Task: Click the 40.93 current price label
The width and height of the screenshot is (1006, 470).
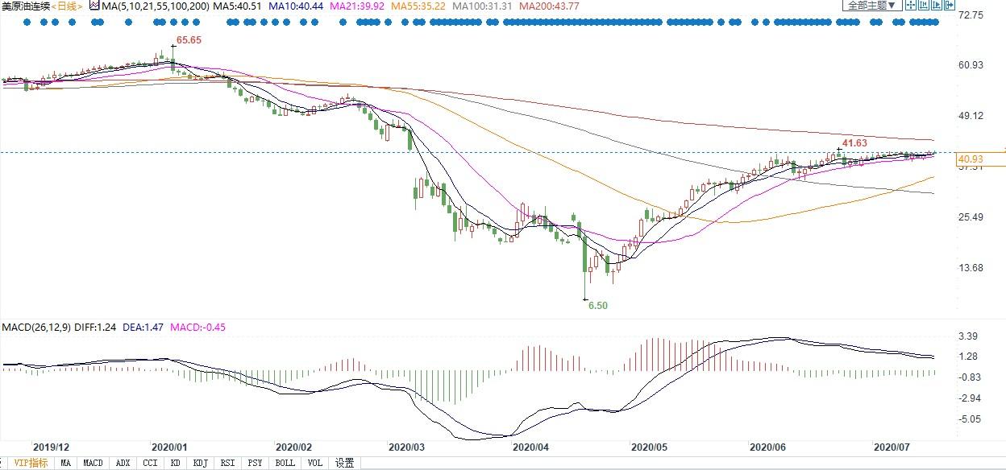Action: pos(970,159)
